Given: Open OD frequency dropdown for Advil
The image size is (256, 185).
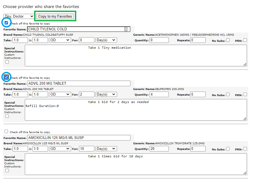Looking at the screenshot, I should [x=60, y=94].
